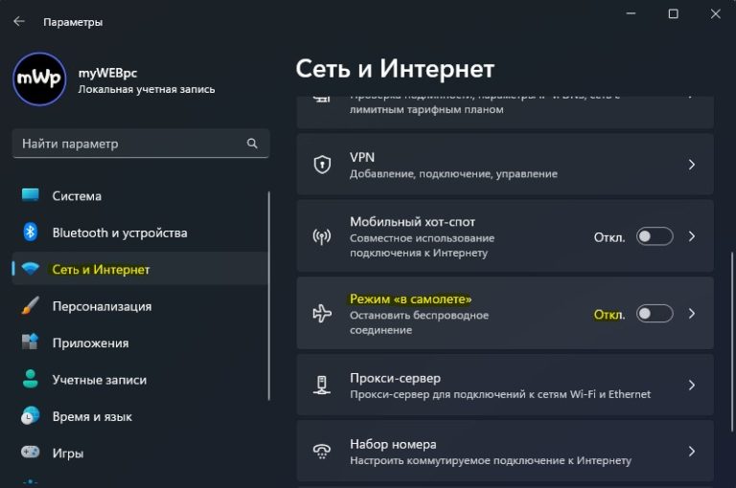The height and width of the screenshot is (488, 736).
Task: Click the mobile hotspot signal icon
Action: point(323,236)
